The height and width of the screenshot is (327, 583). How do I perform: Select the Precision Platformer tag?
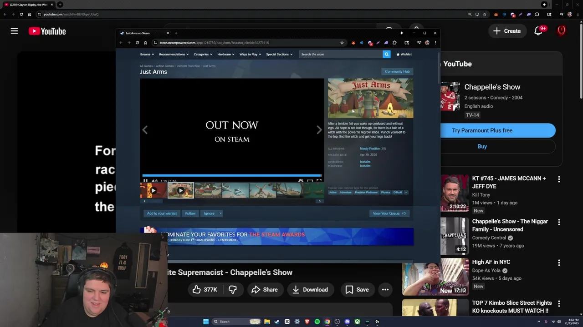[x=366, y=193]
